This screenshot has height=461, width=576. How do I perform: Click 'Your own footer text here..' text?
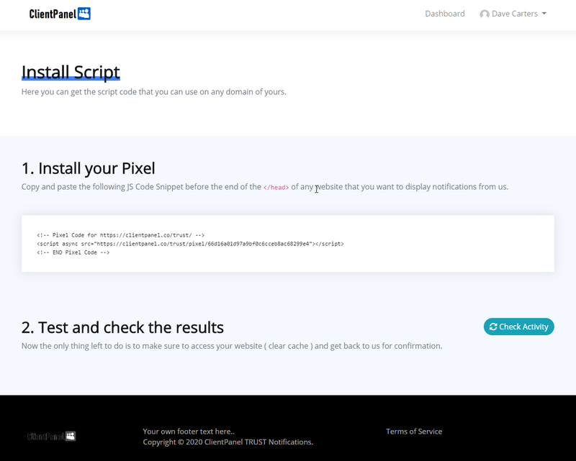tap(189, 432)
